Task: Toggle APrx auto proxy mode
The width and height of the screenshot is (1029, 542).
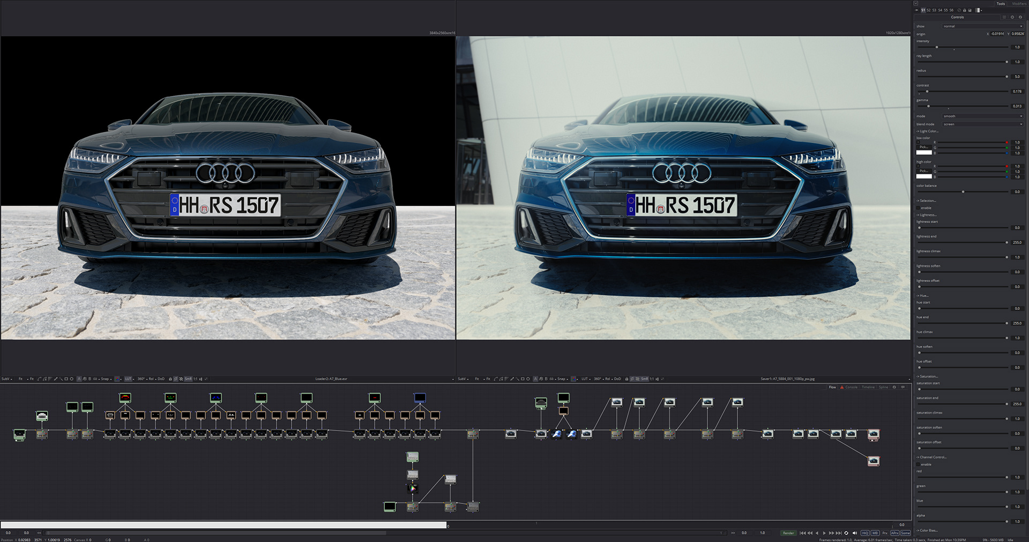Action: (895, 533)
